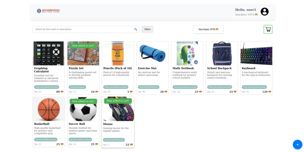304x152 pixels.
Task: Click the blue plus floating button
Action: click(x=298, y=144)
